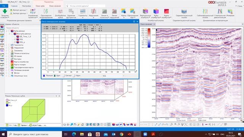
Task: Click the cube window icon in left sidebar
Action: click(x=2, y=27)
